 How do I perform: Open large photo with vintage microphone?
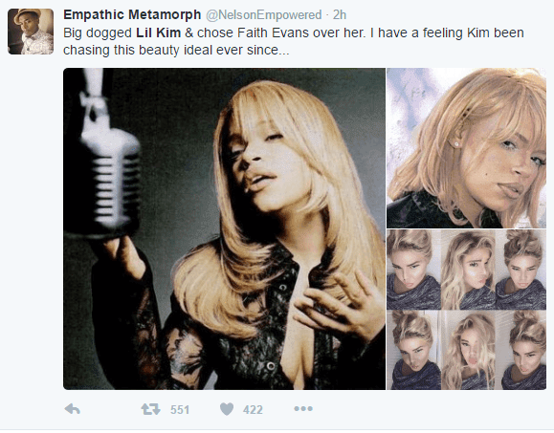click(x=224, y=228)
